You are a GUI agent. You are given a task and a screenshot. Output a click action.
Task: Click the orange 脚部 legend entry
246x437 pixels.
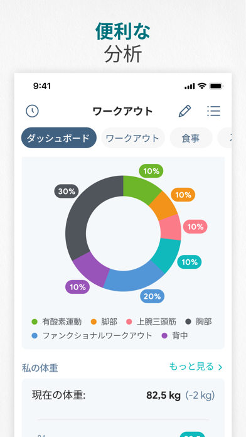pyautogui.click(x=104, y=322)
